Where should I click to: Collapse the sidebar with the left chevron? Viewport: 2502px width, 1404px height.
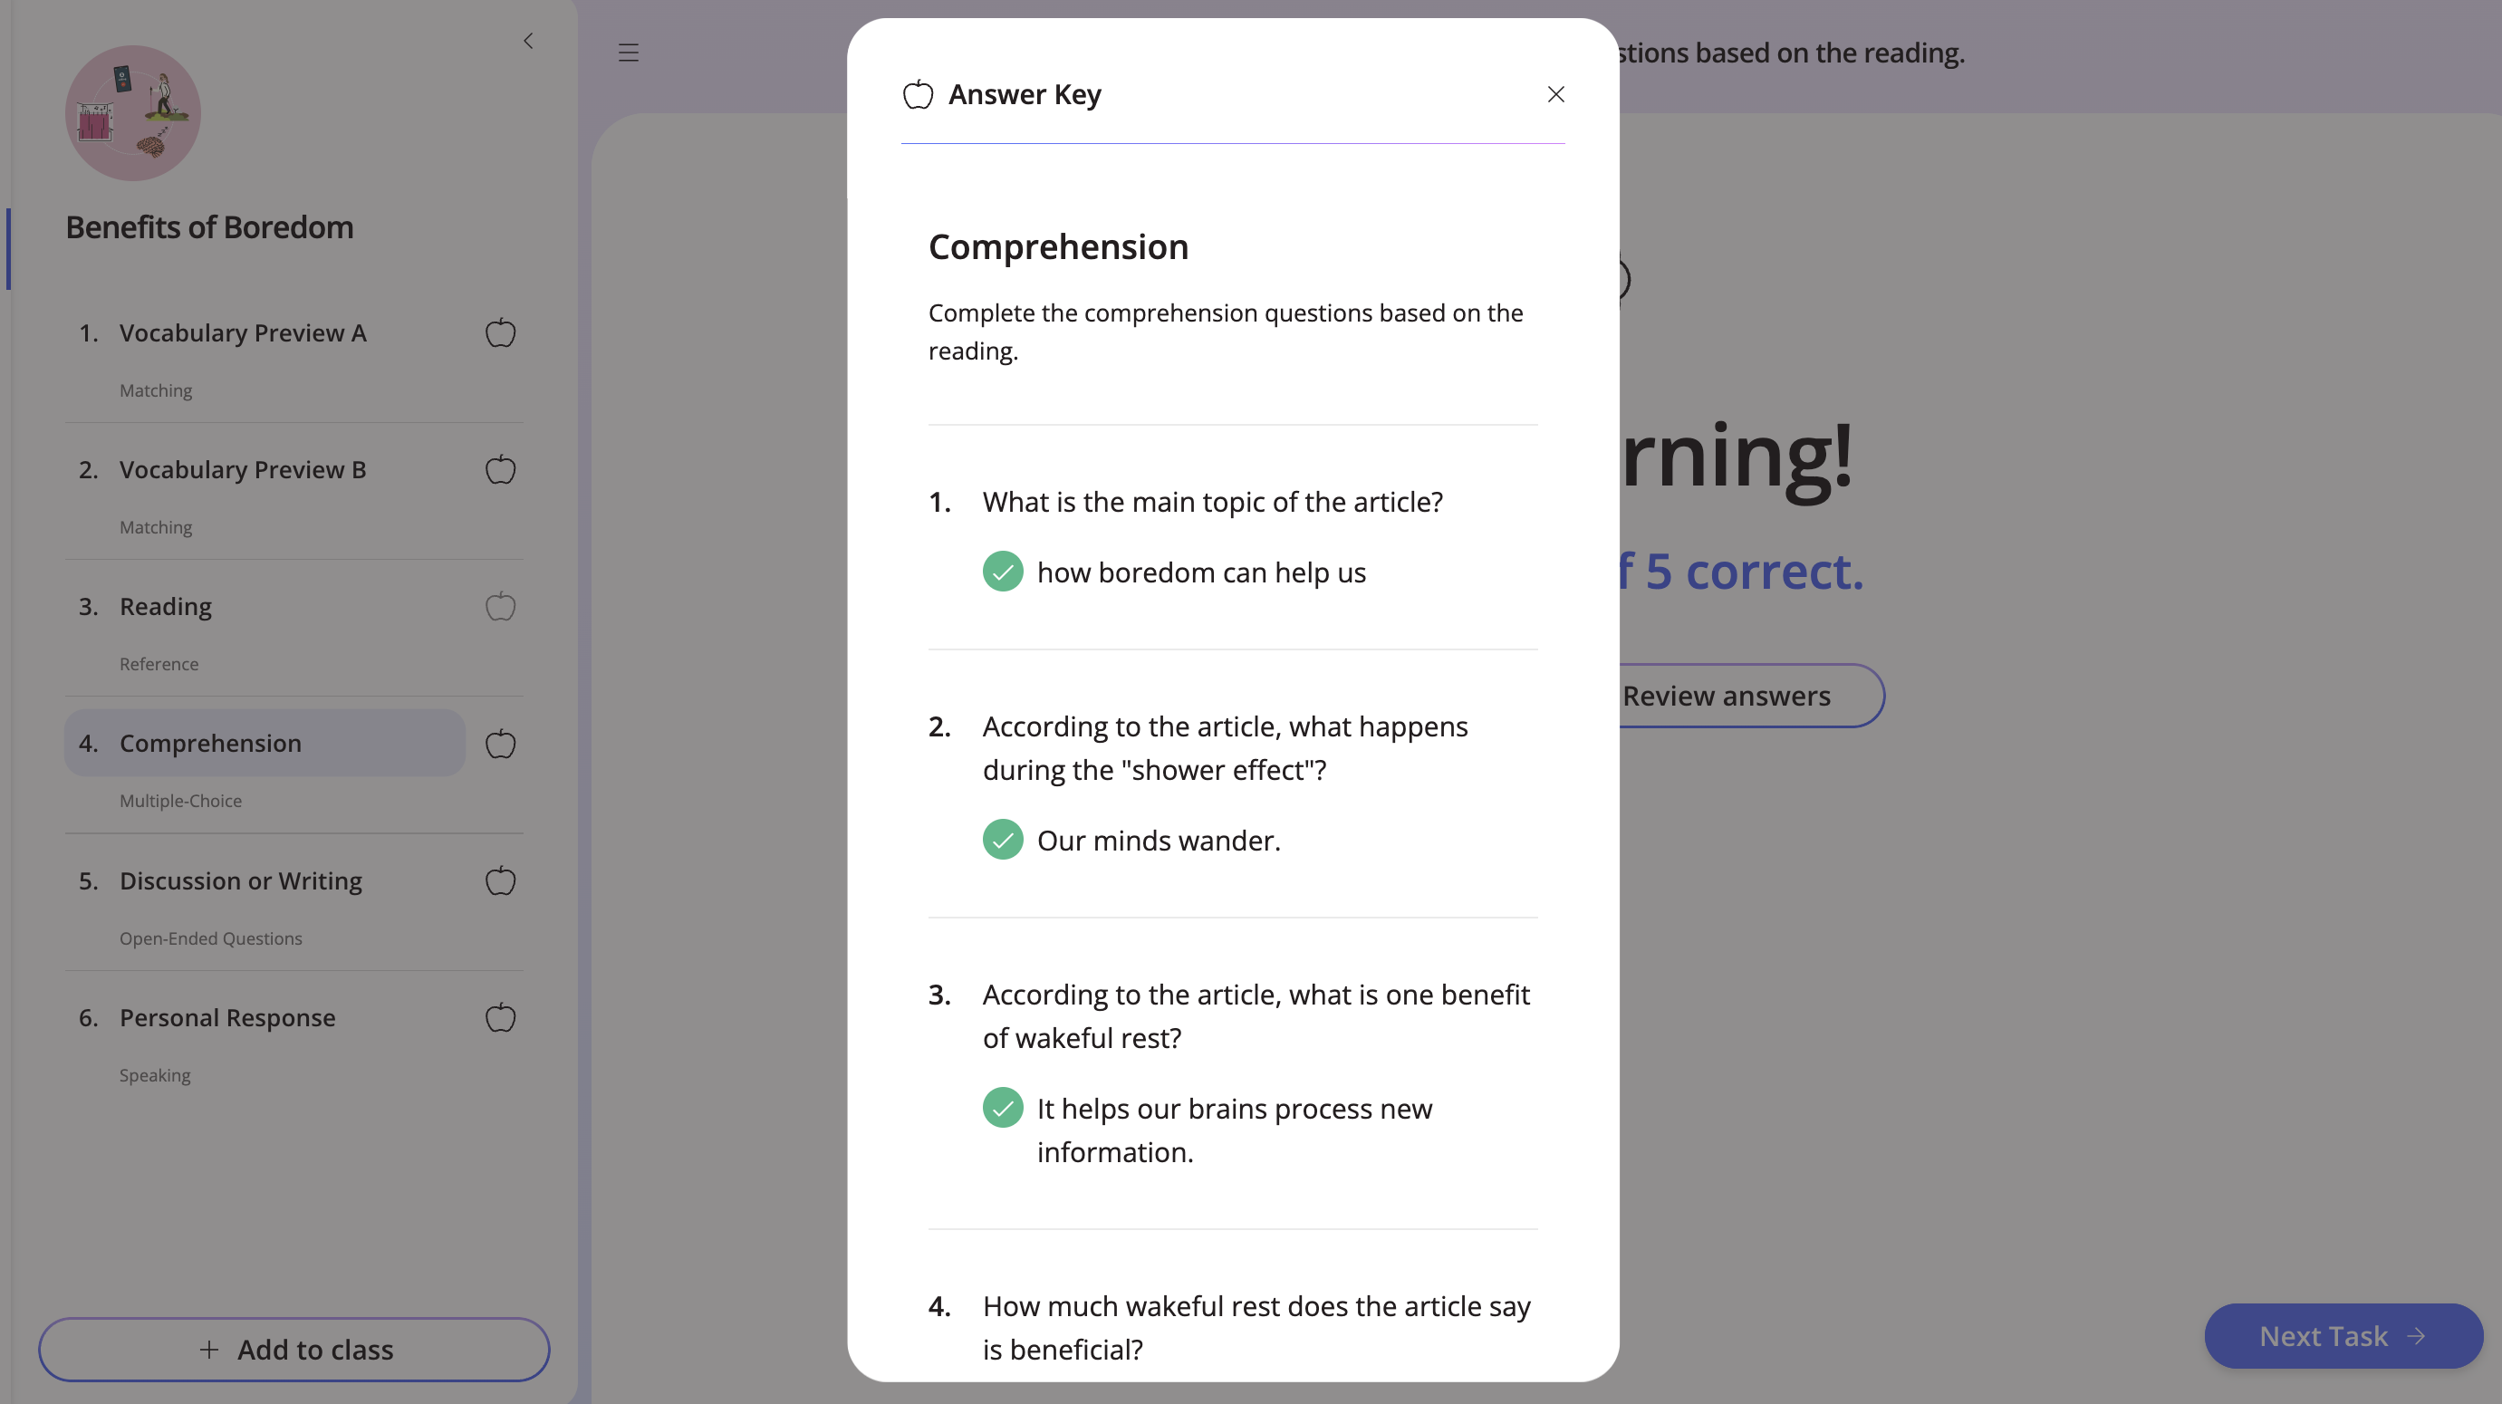[x=528, y=41]
